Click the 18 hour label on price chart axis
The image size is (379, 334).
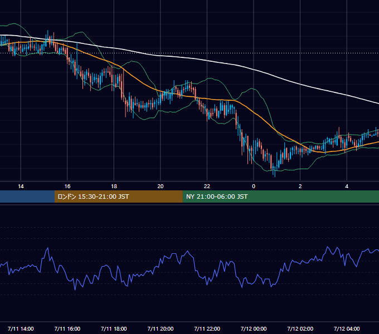pos(114,186)
